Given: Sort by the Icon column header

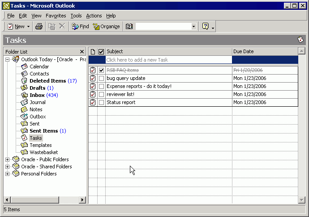Looking at the screenshot, I should (93, 51).
